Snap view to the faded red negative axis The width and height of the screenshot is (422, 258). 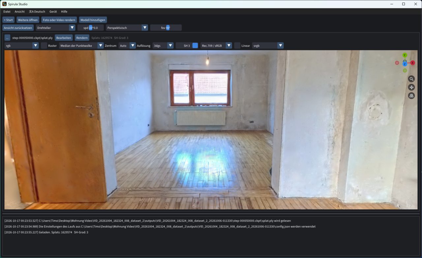point(397,63)
